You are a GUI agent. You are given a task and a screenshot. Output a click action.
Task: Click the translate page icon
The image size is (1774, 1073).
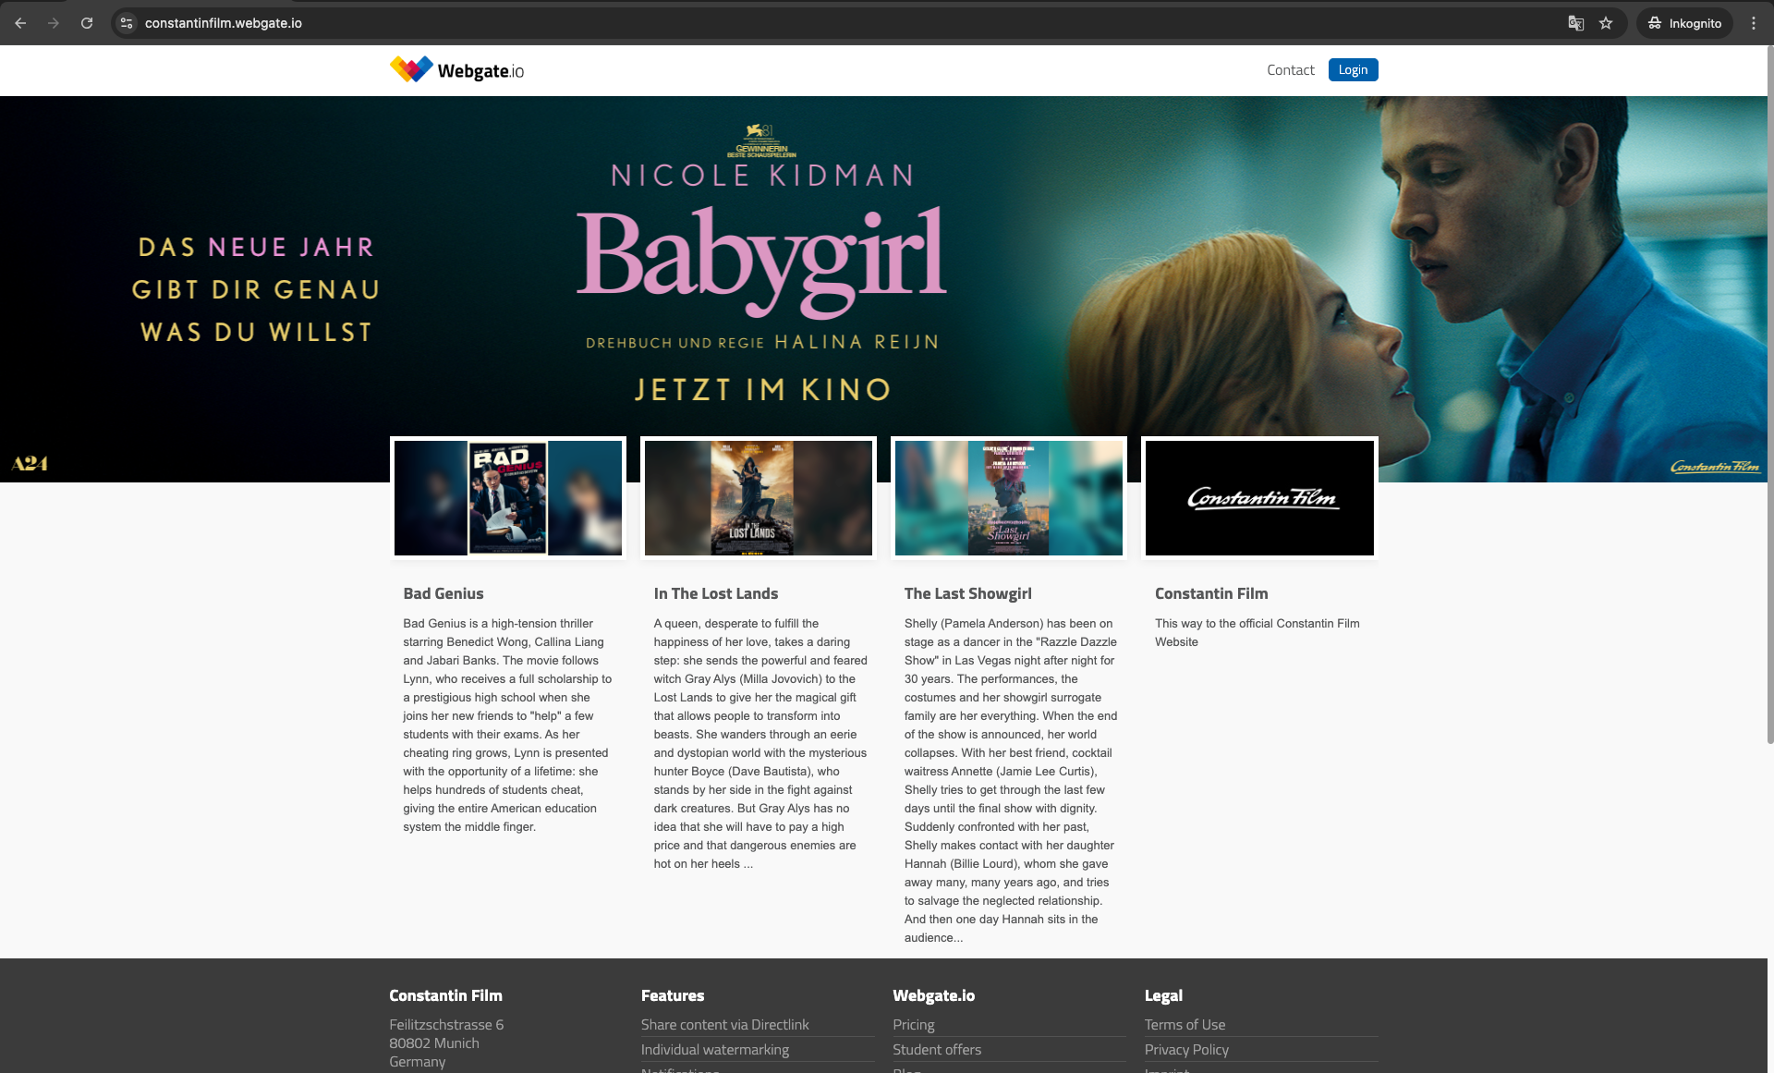pyautogui.click(x=1576, y=23)
